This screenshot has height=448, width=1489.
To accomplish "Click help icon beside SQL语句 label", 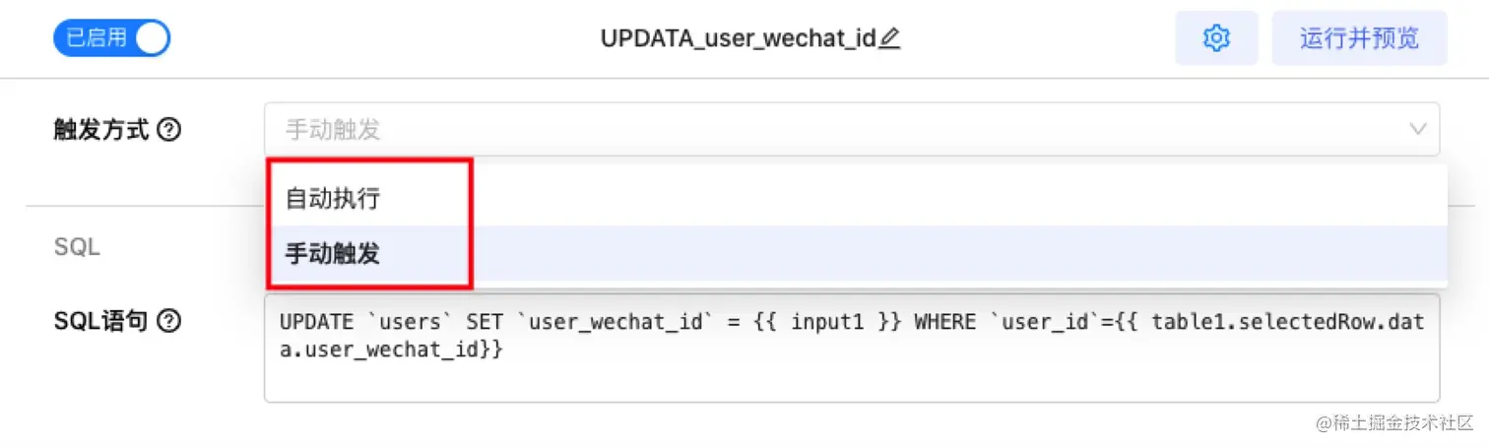I will coord(168,320).
